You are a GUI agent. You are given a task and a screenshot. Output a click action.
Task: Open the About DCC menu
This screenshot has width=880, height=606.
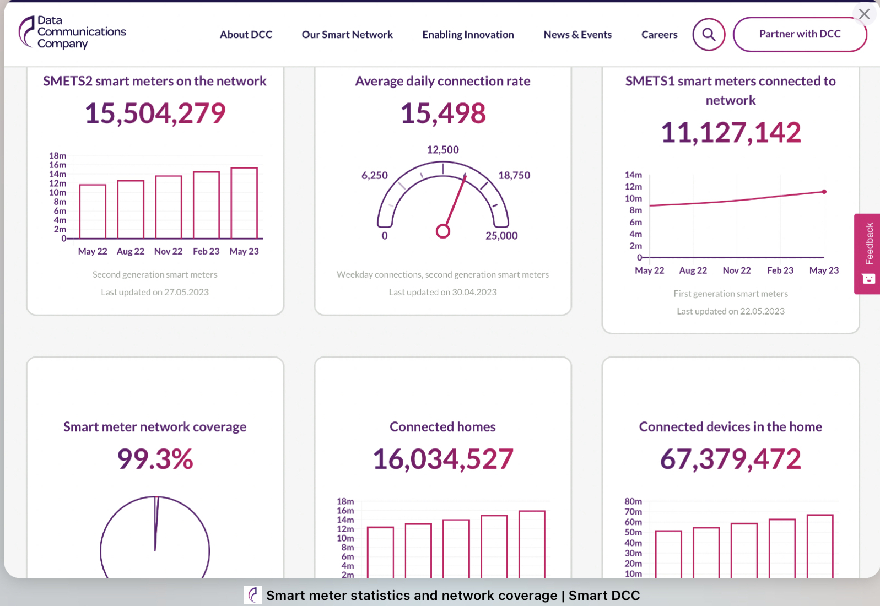(246, 34)
